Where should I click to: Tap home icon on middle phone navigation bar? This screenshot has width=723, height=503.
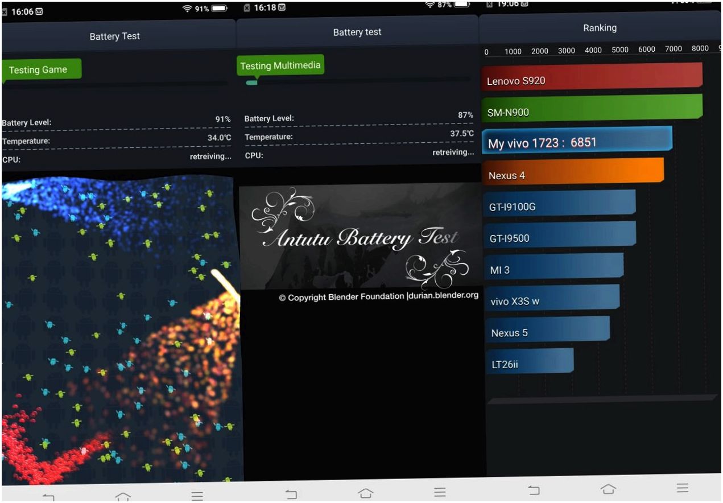366,493
